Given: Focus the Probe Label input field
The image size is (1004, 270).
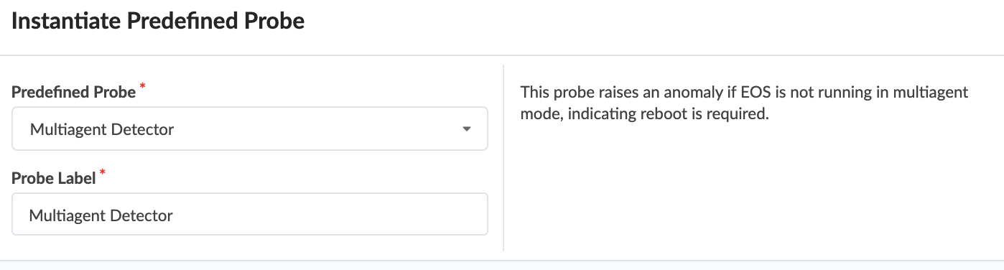Looking at the screenshot, I should click(x=250, y=214).
